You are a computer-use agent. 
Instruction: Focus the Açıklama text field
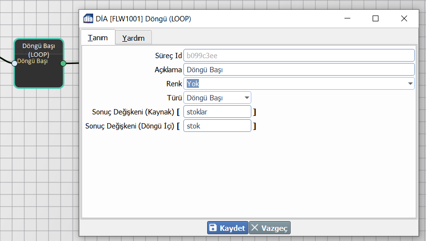point(298,70)
